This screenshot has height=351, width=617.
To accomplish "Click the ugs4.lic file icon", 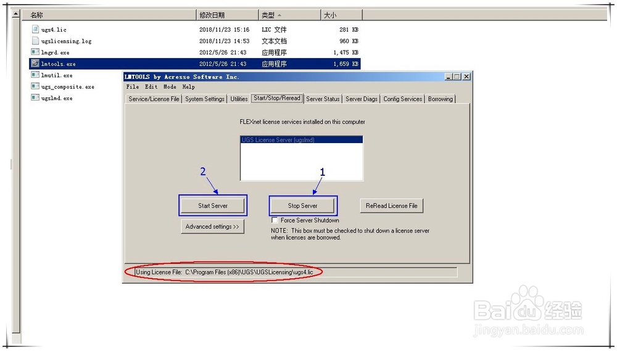I will point(35,29).
